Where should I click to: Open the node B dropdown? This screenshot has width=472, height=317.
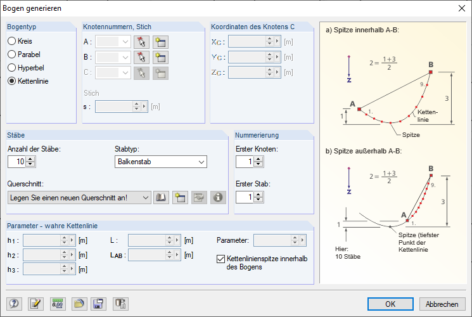125,57
